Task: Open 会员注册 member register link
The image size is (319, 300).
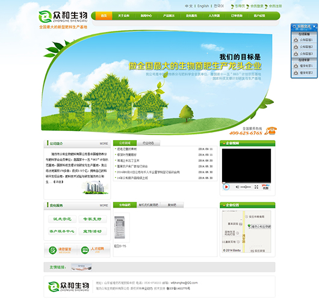Action: (276, 6)
